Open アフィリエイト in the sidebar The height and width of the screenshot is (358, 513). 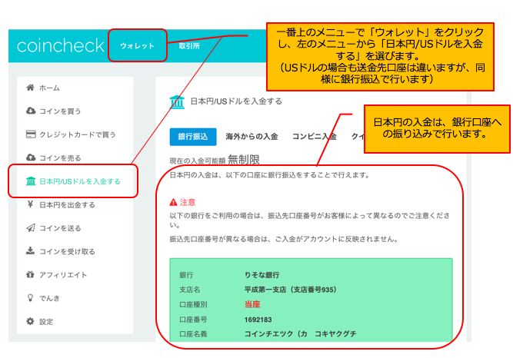point(63,275)
